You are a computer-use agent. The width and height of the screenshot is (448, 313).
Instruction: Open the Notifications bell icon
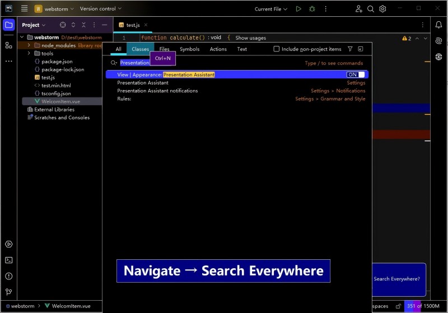(x=438, y=25)
